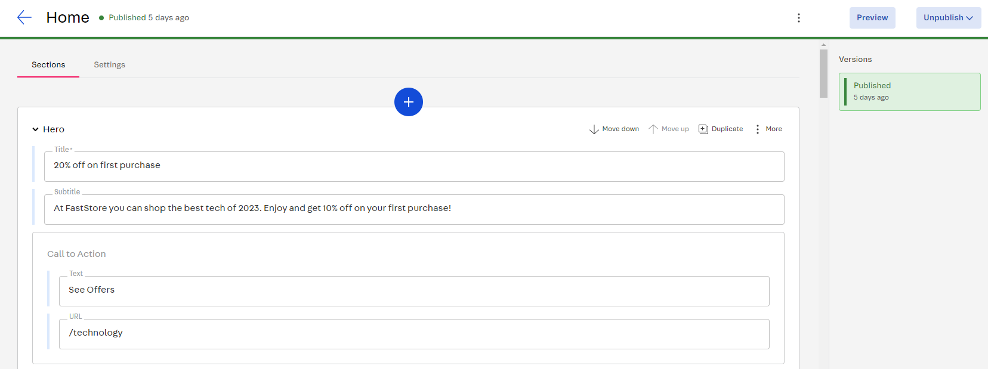Click the 'Published 5 days ago' status text
The image size is (988, 369).
click(x=149, y=17)
